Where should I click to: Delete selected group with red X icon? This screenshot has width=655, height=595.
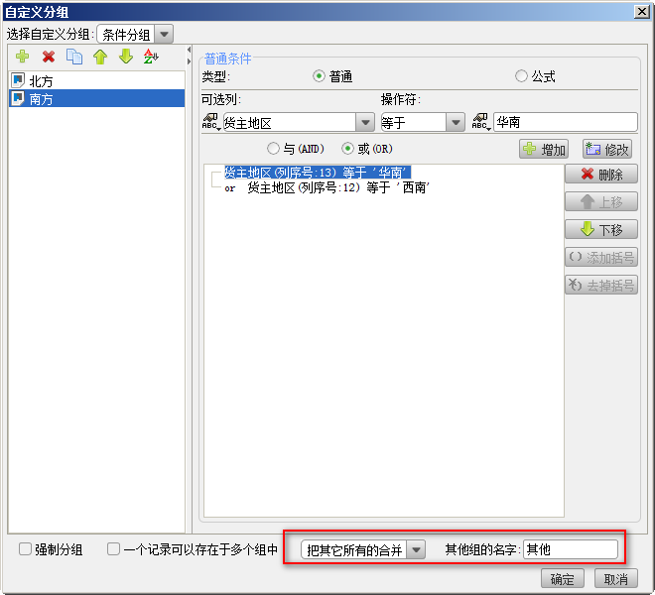[49, 57]
